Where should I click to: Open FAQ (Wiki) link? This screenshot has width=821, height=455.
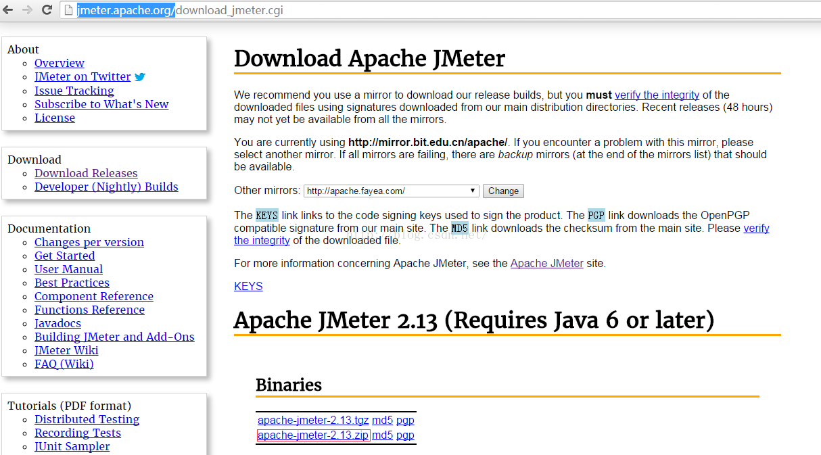(x=64, y=364)
